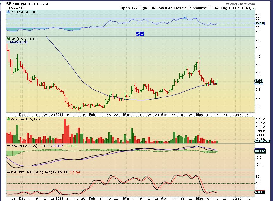This screenshot has height=201, width=273.
Task: Click the 2.0 price axis label
Action: pyautogui.click(x=258, y=40)
